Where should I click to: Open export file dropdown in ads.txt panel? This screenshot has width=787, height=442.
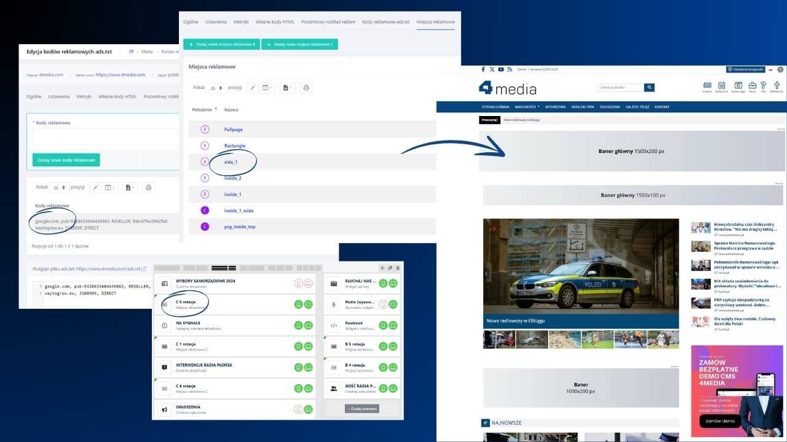[130, 187]
